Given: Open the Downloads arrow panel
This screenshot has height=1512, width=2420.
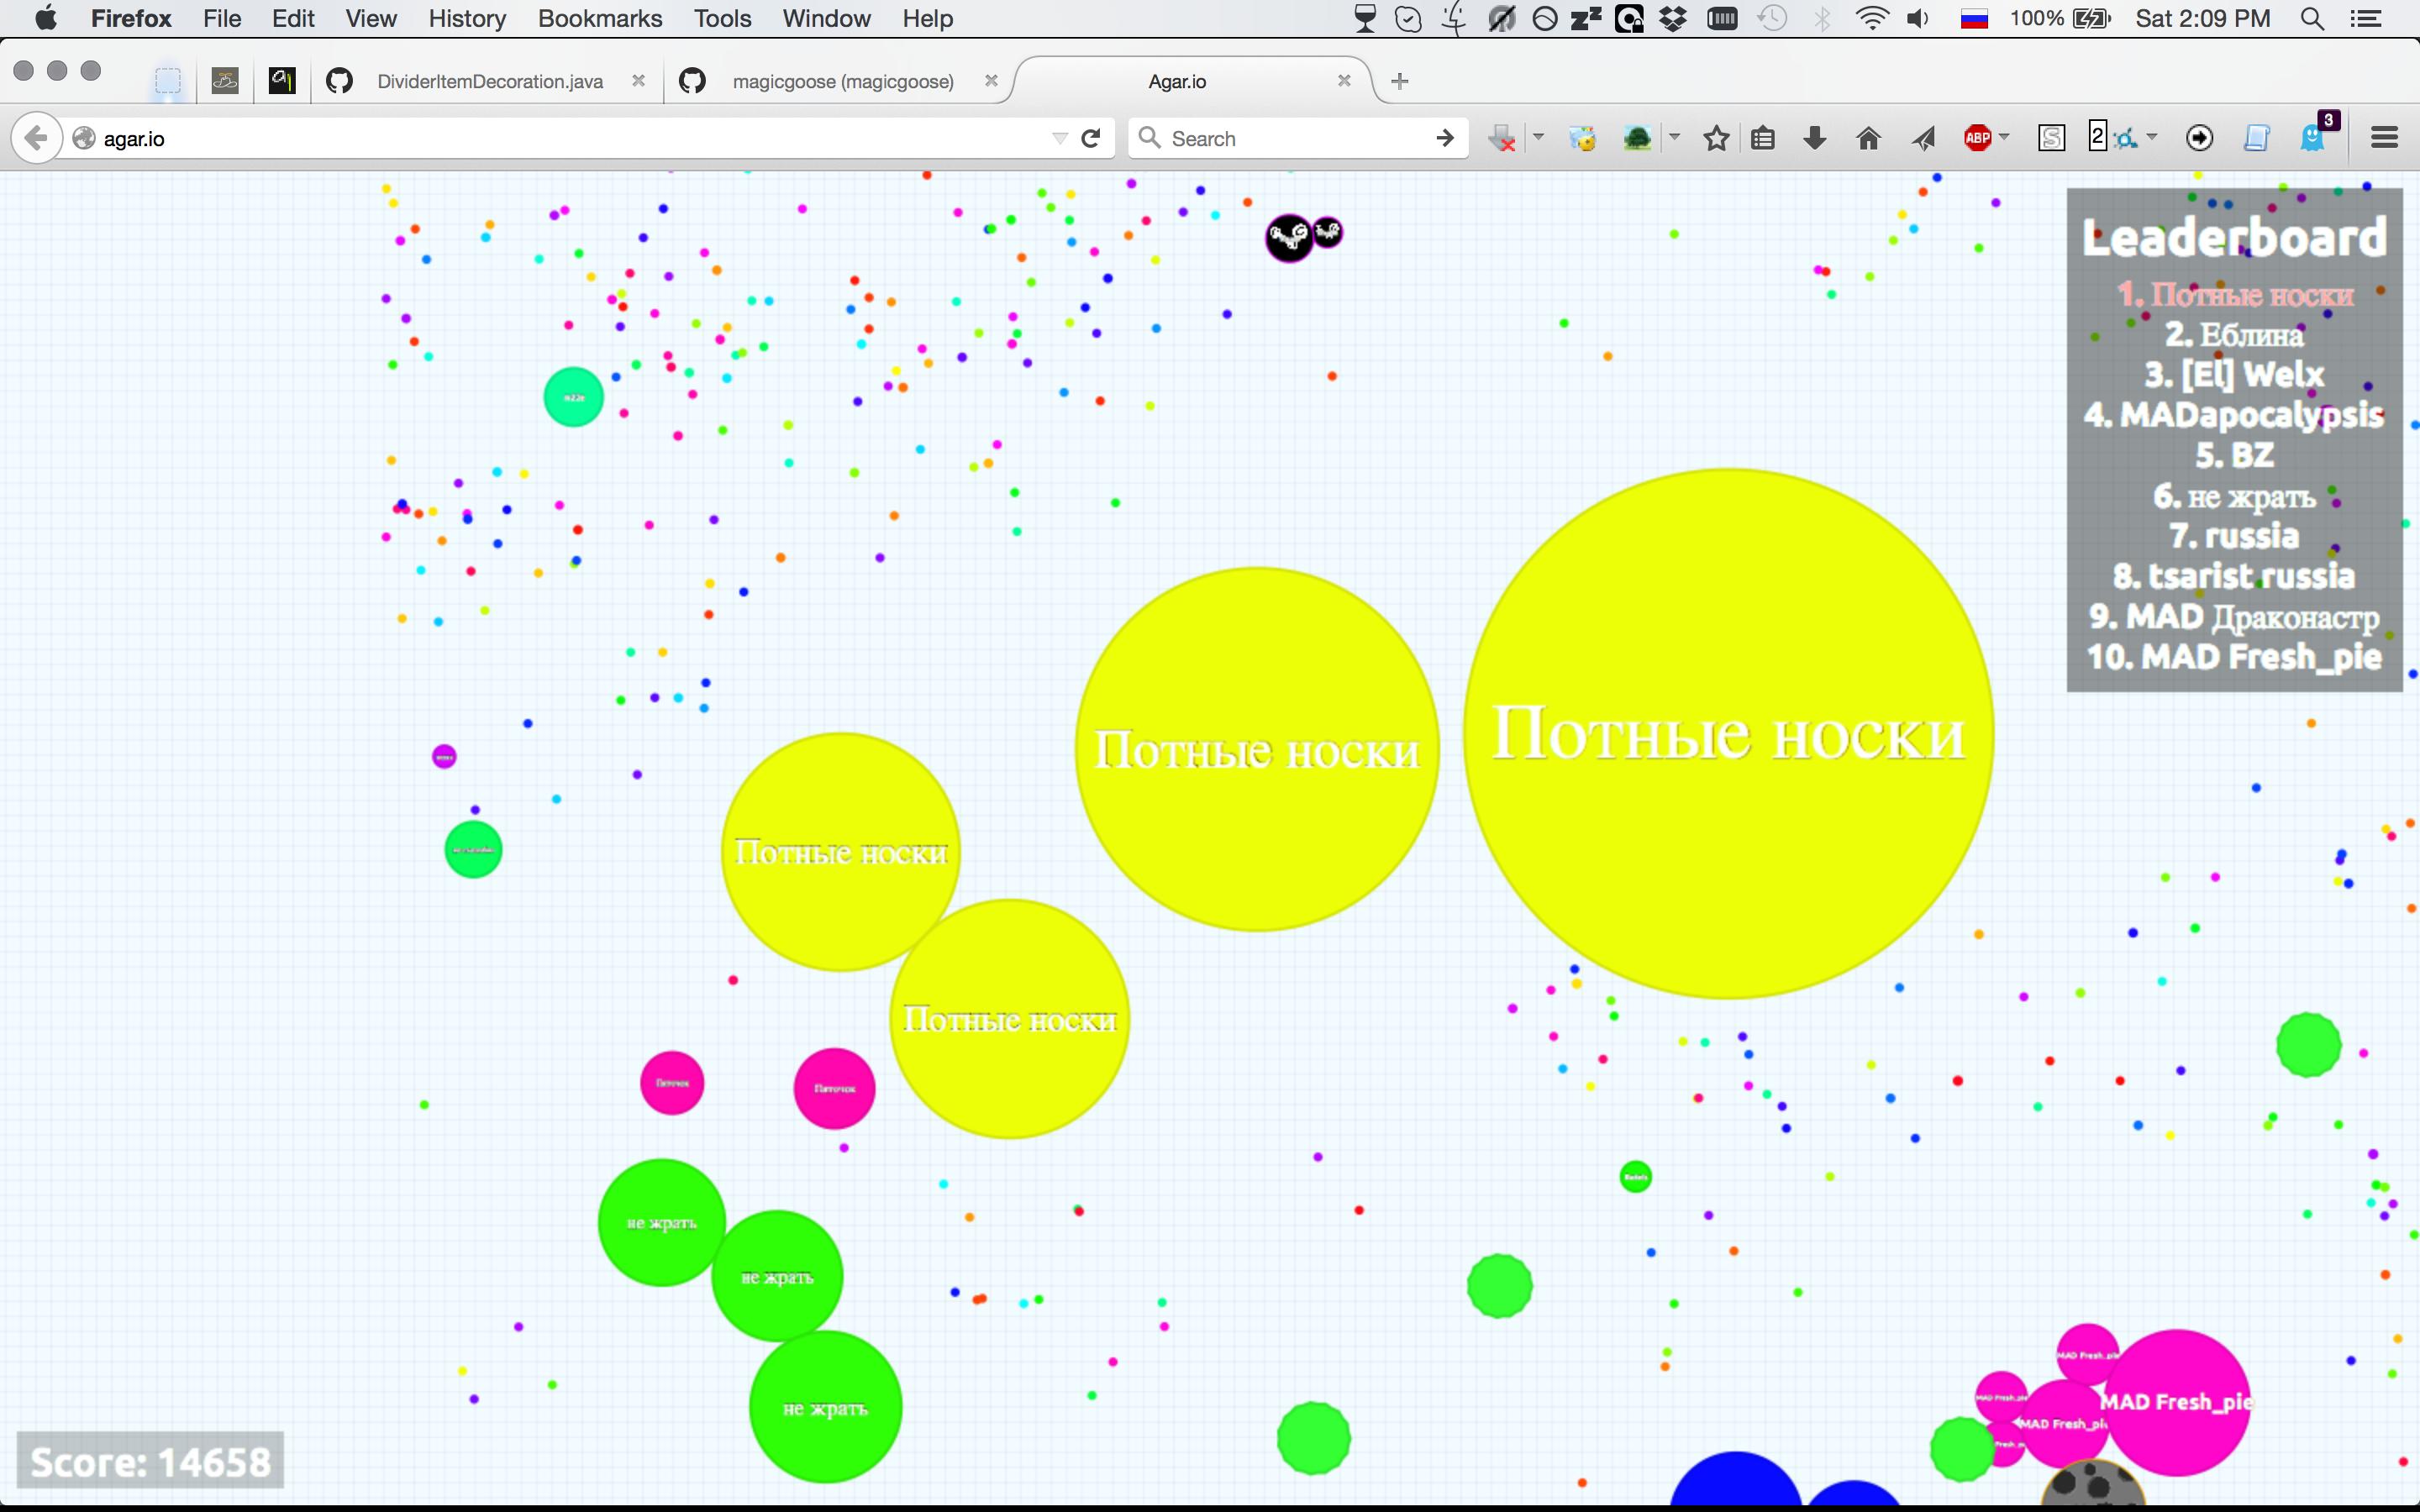Looking at the screenshot, I should pyautogui.click(x=1815, y=138).
